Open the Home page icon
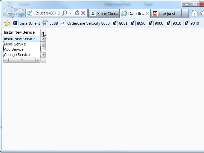Image resolution: width=204 pixels, height=153 pixels. coord(194,13)
